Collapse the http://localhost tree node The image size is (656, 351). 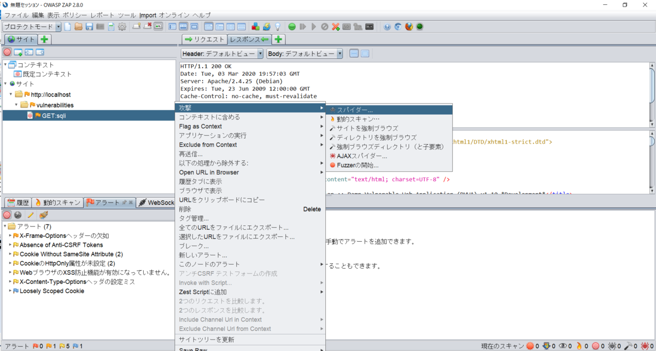[x=11, y=94]
